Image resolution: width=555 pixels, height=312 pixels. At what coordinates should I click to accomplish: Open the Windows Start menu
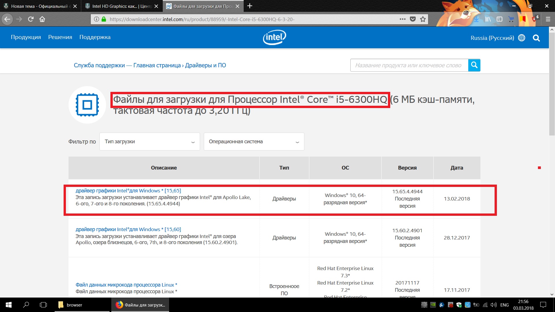click(x=8, y=305)
